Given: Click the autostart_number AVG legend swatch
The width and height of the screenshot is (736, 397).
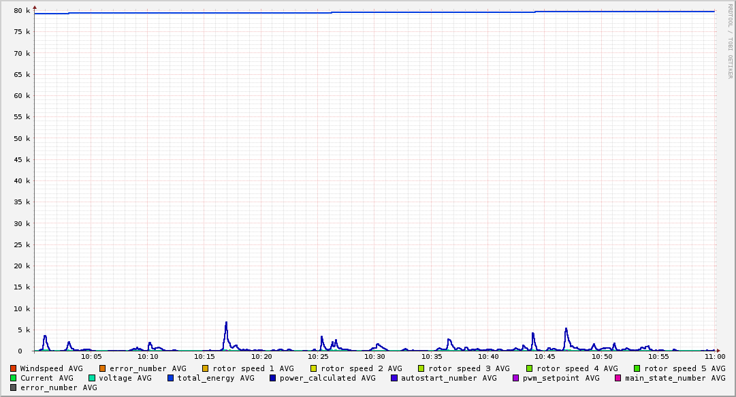Looking at the screenshot, I should click(x=394, y=378).
